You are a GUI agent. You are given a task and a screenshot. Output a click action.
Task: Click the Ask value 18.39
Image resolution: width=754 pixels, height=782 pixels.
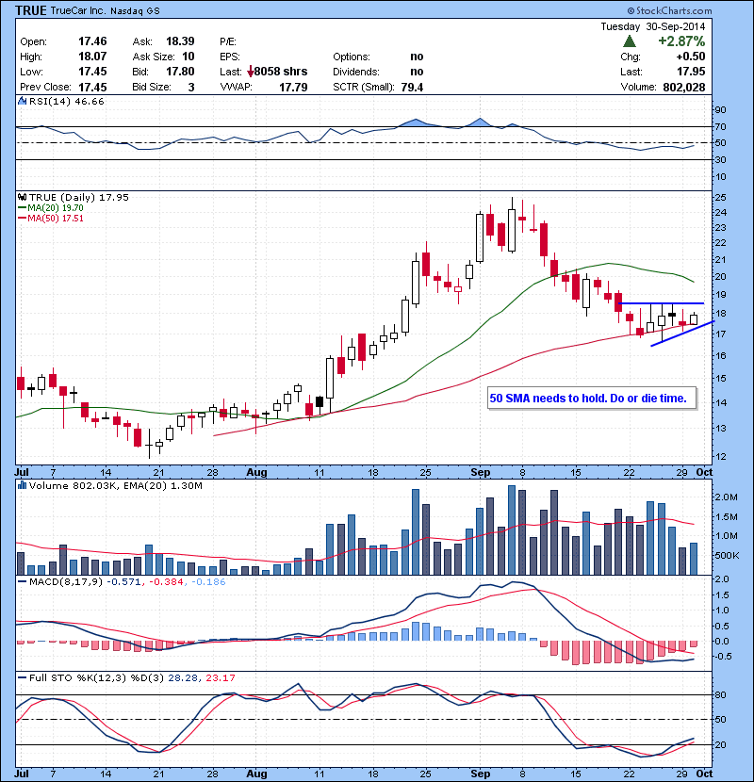pos(180,41)
